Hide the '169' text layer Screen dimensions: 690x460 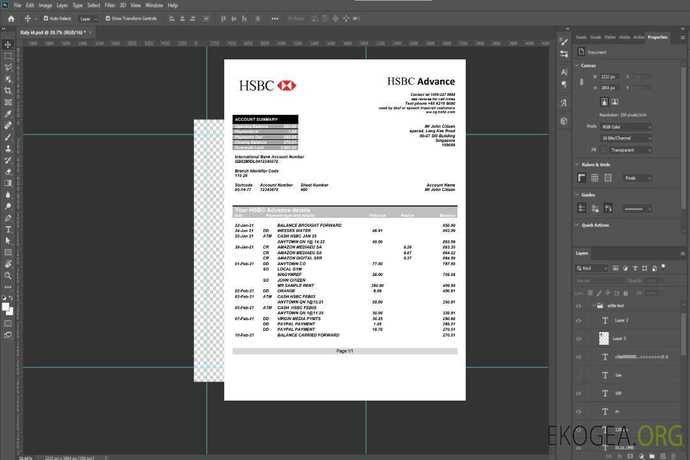pyautogui.click(x=579, y=394)
